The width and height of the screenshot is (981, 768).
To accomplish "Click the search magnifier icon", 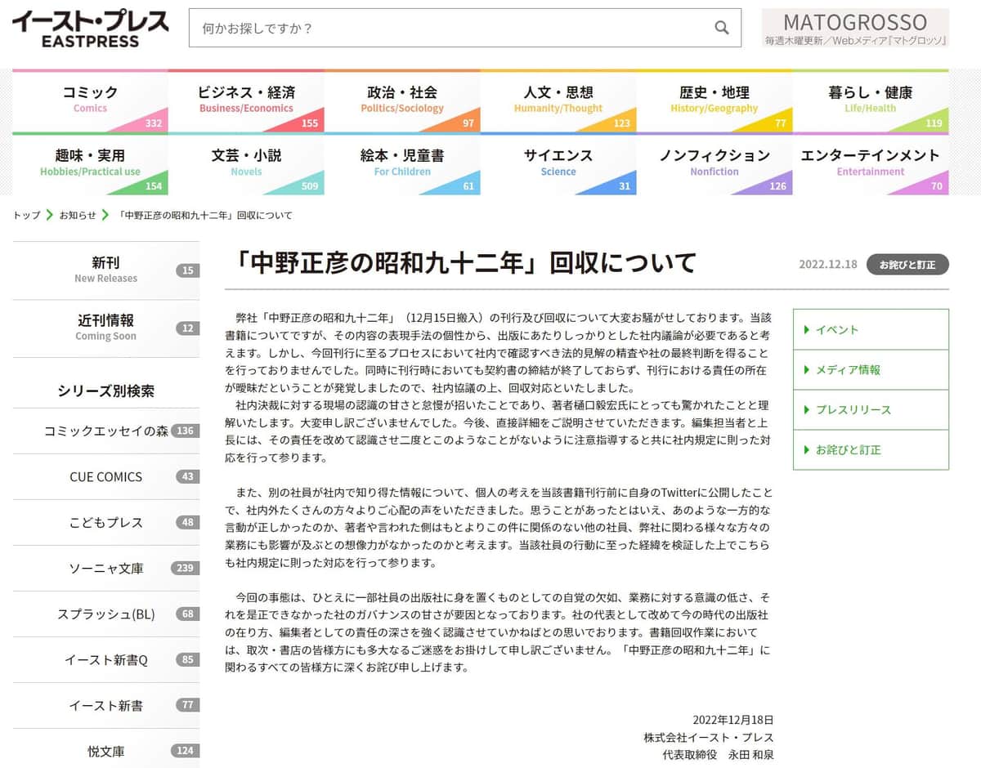I will [721, 28].
